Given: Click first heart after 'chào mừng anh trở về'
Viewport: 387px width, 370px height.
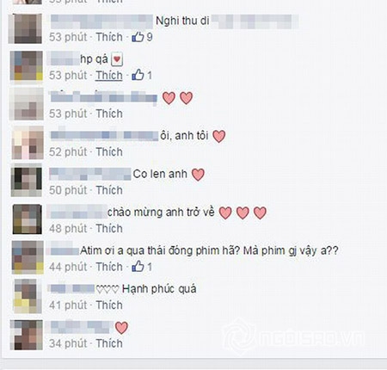Looking at the screenshot, I should click(x=225, y=213).
